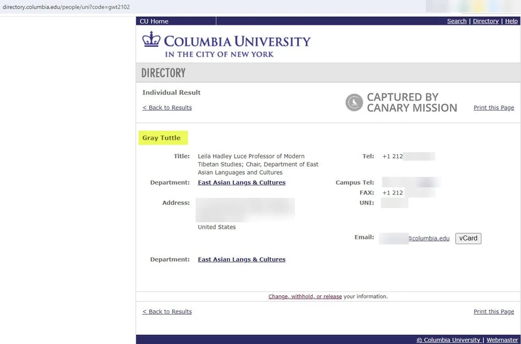Select the 'FAX:' label
This screenshot has height=344, width=521.
tap(367, 192)
